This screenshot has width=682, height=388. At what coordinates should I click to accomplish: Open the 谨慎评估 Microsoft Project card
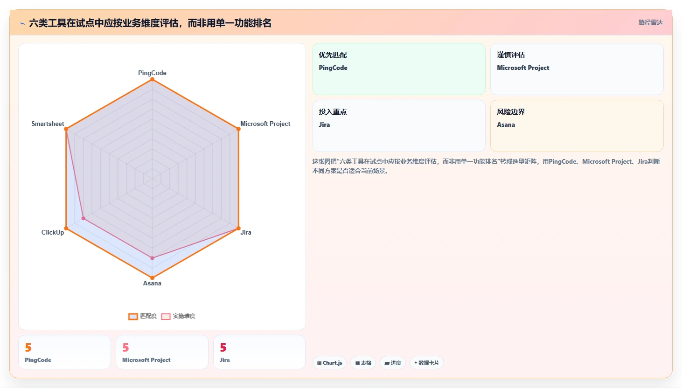click(577, 69)
